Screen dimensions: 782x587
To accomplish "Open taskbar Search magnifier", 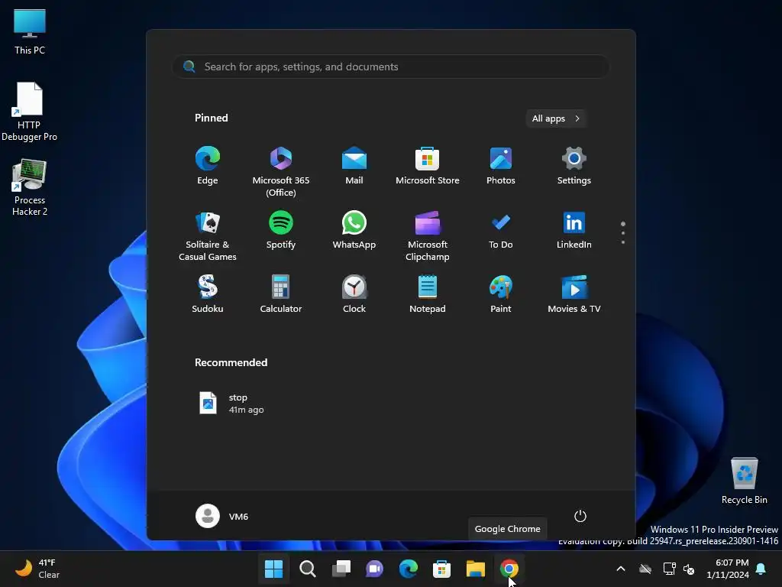I will [x=307, y=569].
